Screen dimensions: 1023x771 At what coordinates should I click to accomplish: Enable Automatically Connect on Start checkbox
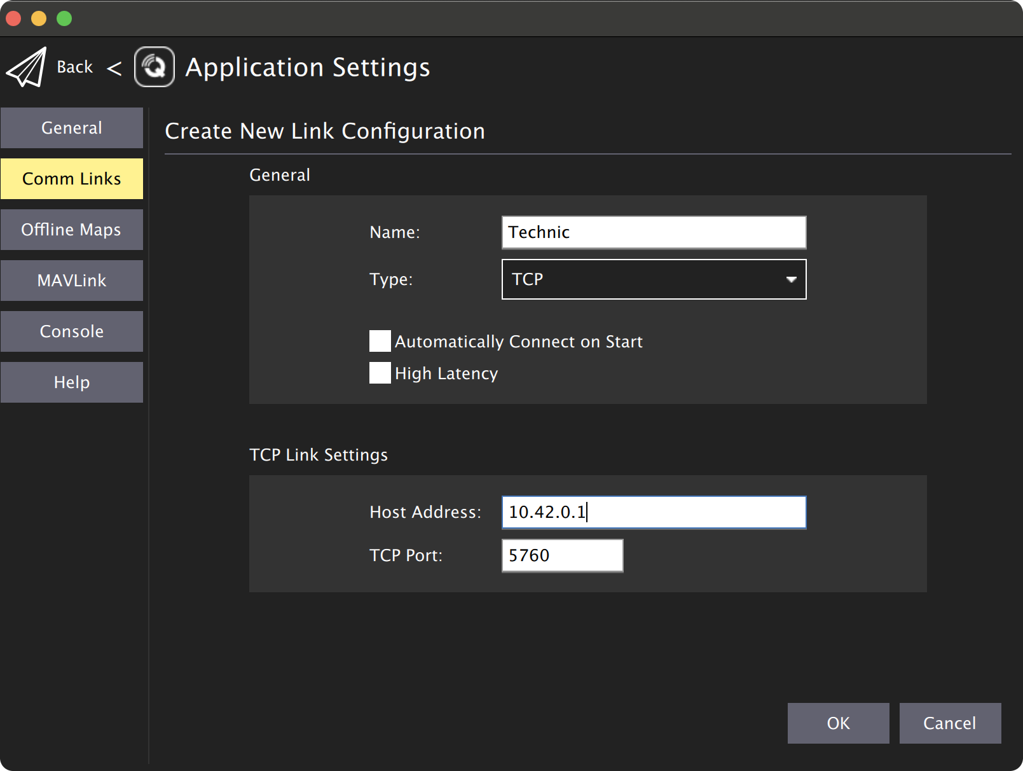pyautogui.click(x=380, y=341)
